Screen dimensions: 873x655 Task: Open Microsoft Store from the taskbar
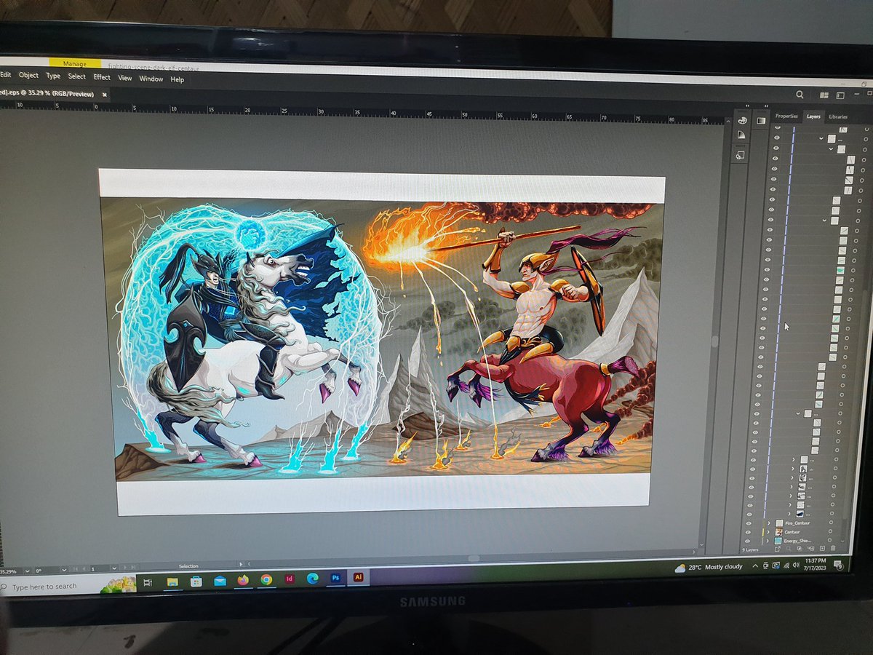coord(196,581)
